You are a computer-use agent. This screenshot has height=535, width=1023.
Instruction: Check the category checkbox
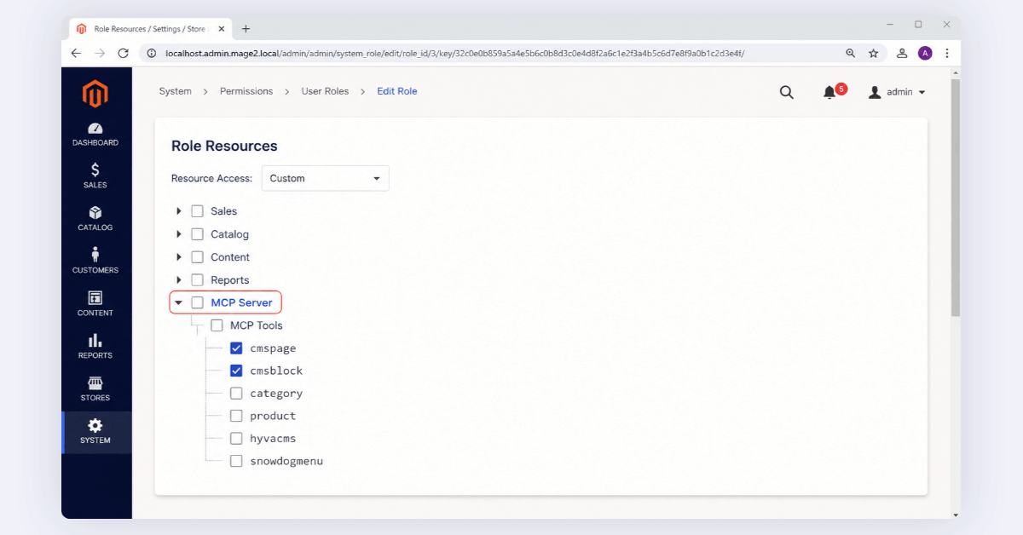point(236,394)
